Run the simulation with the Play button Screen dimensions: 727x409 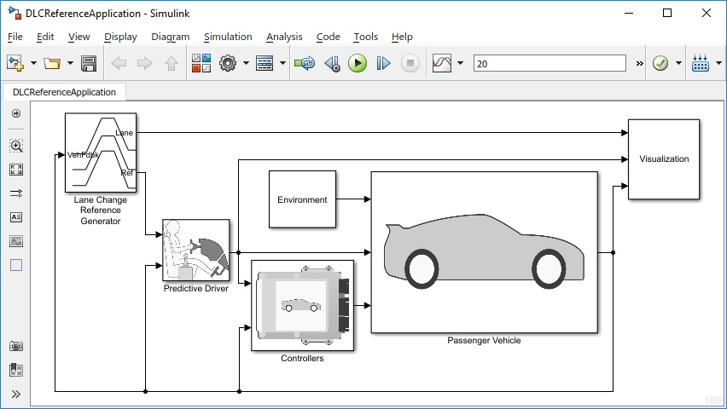(x=358, y=63)
